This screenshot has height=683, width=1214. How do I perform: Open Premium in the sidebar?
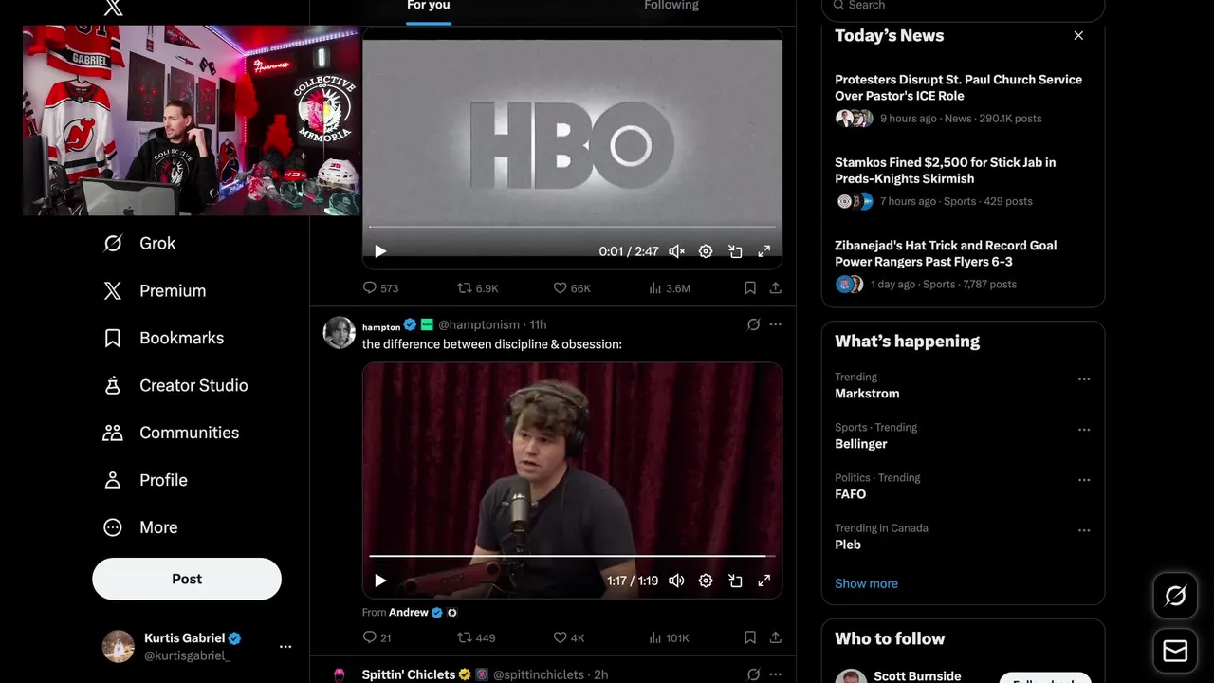pyautogui.click(x=154, y=291)
